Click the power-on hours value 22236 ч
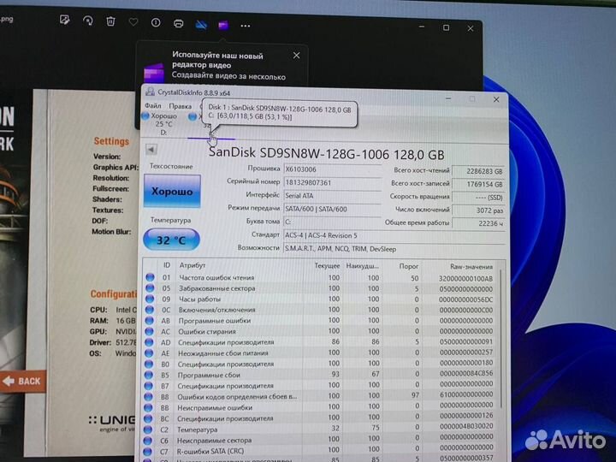 [x=478, y=223]
